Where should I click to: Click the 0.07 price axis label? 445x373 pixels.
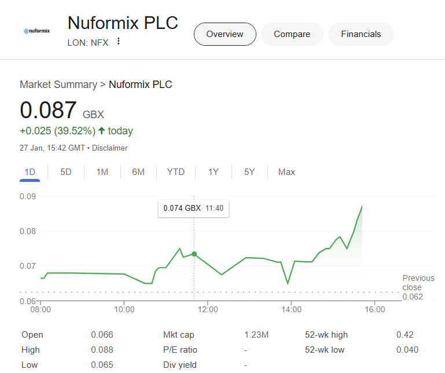[28, 266]
